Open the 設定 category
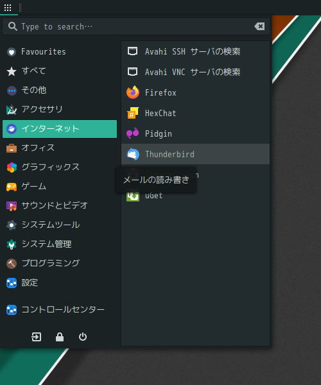The width and height of the screenshot is (321, 385). [60, 283]
